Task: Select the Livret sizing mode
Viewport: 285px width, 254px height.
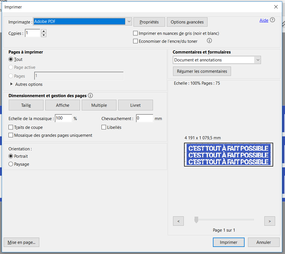Action: tap(135, 105)
